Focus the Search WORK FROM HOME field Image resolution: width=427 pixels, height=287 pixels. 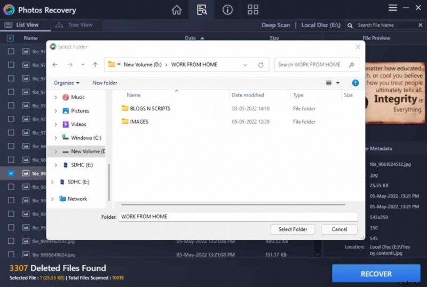click(311, 65)
